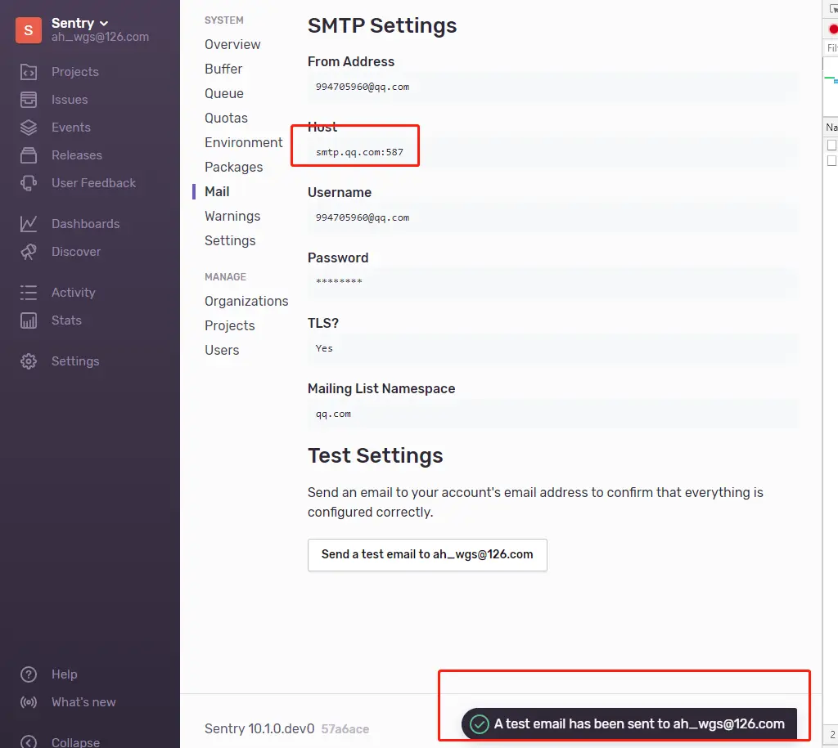
Task: Open Organizations under Manage
Action: click(x=246, y=301)
